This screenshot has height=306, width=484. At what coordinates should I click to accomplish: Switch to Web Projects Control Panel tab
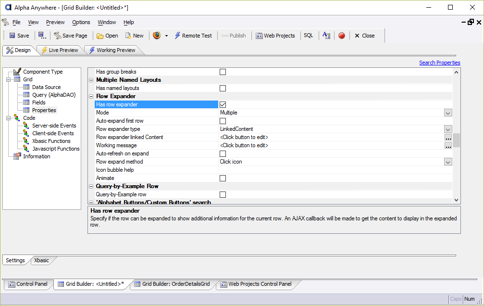click(256, 284)
